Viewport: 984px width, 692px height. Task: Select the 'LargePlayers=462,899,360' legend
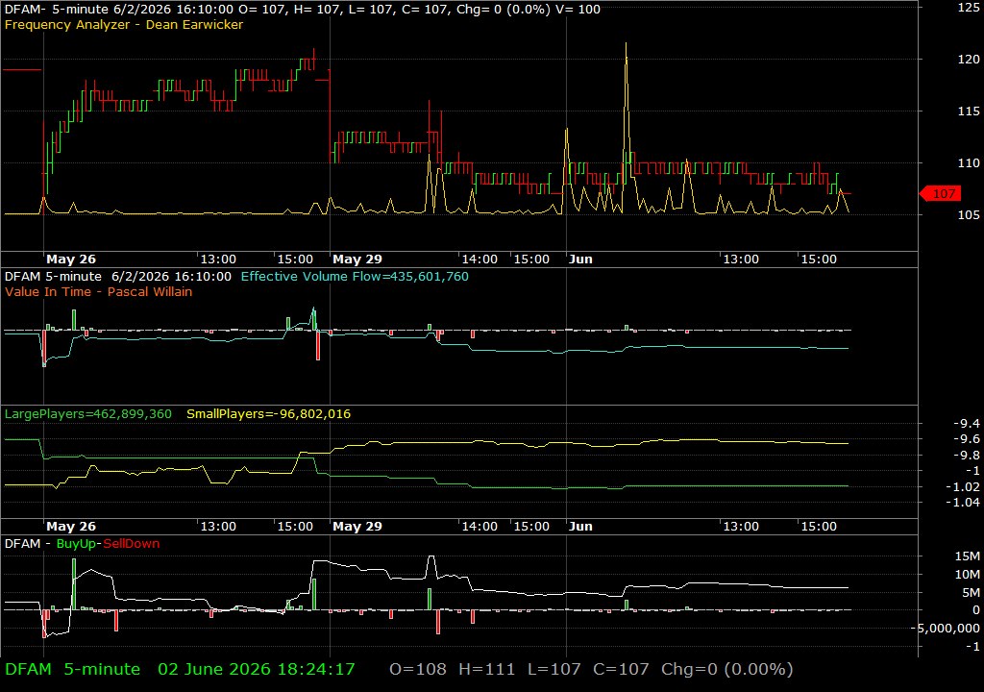87,414
